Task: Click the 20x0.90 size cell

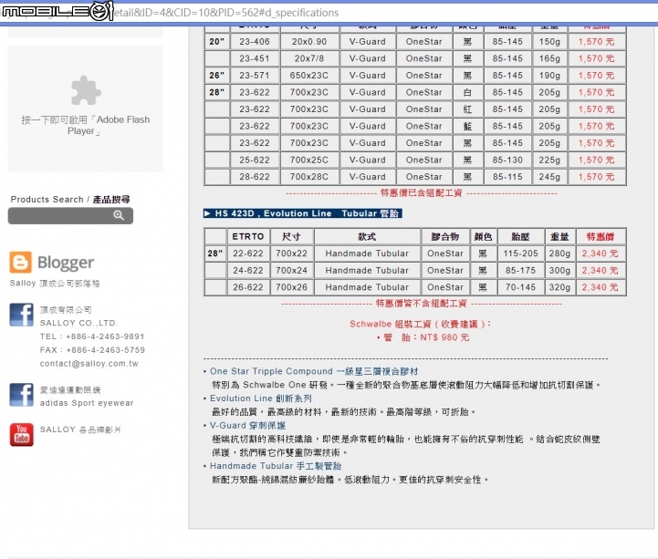Action: tap(309, 42)
